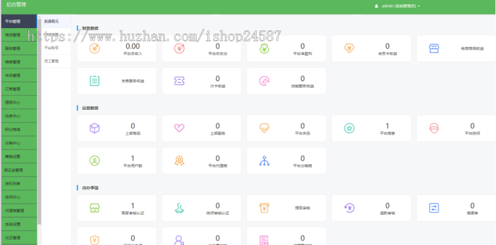
Task: Open 会员管理 sidebar menu
Action: (x=19, y=76)
